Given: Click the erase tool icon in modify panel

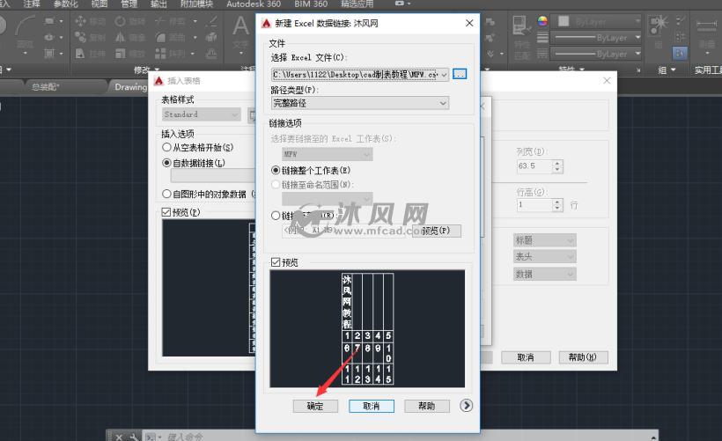Looking at the screenshot, I should pyautogui.click(x=211, y=21).
